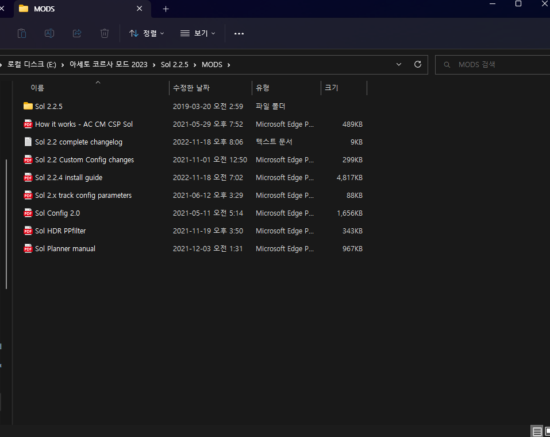Sort by 이름 column header
The image size is (550, 437).
(37, 88)
